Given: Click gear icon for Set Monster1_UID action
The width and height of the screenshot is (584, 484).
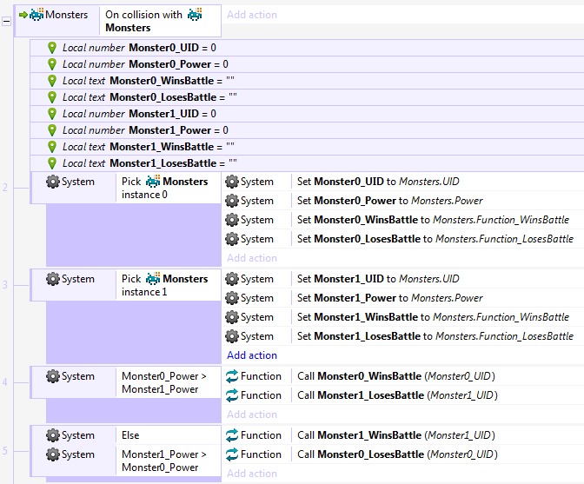Looking at the screenshot, I should [232, 279].
